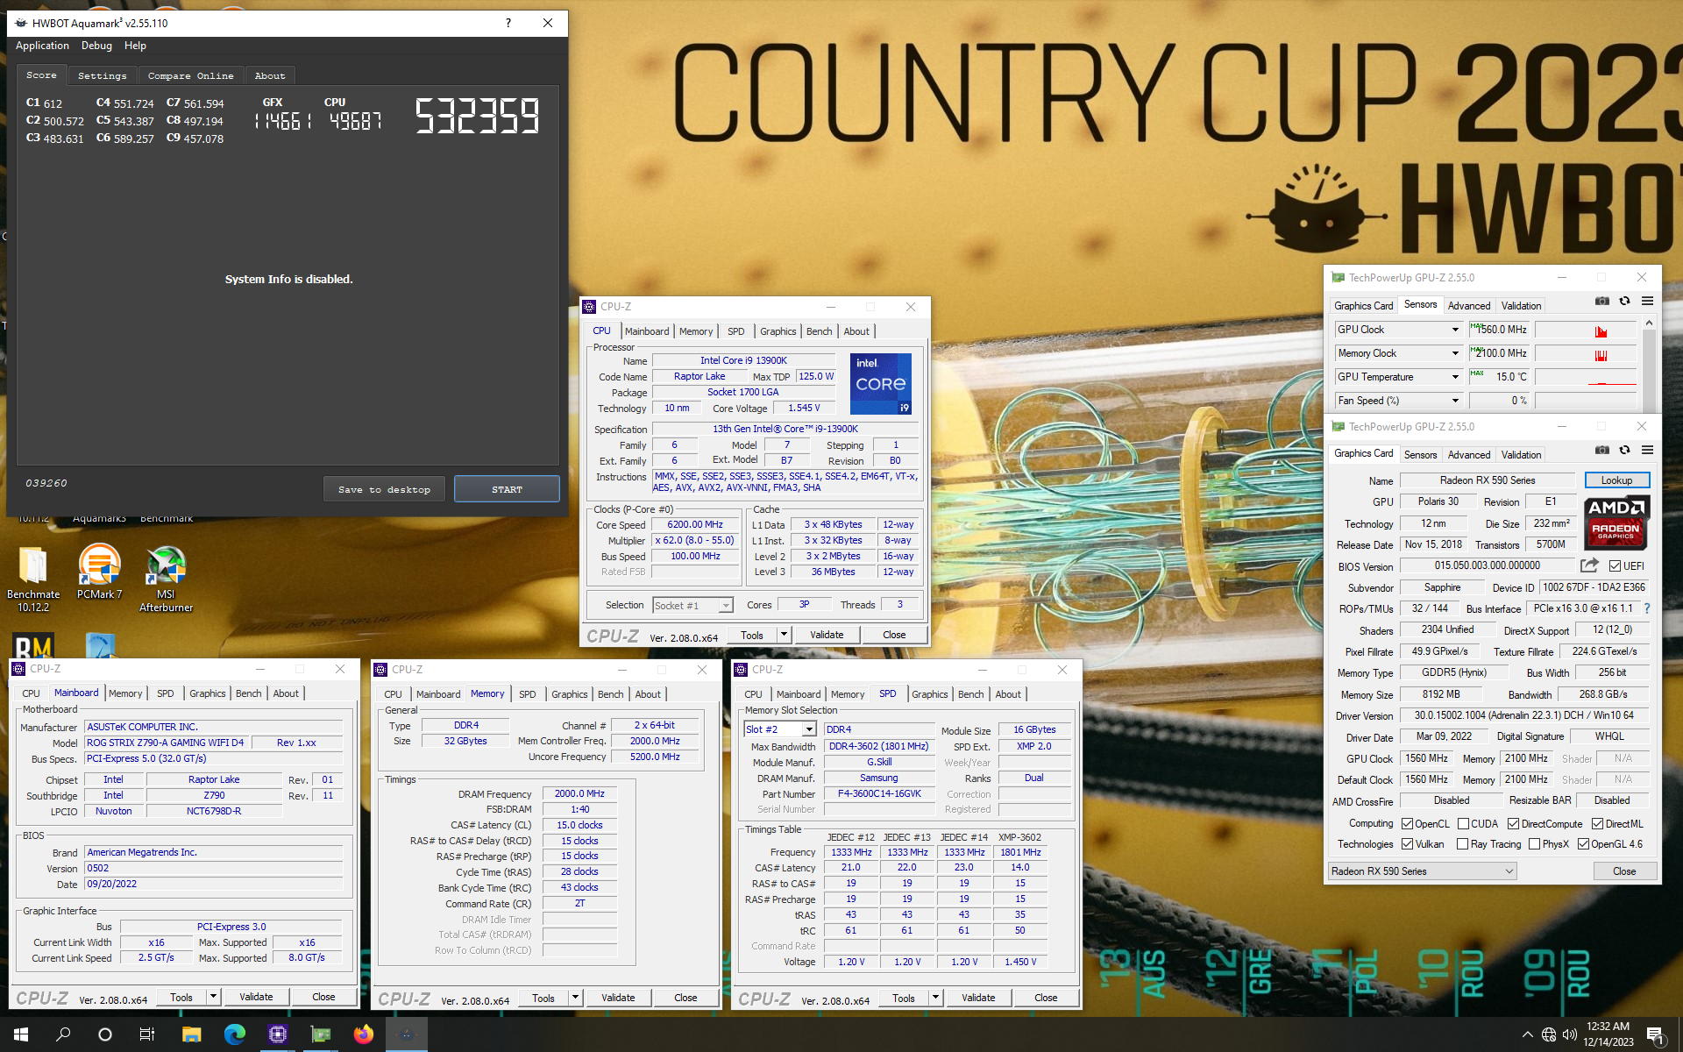Click the refresh icon in GPU-Z Graphics Card window

click(1624, 451)
